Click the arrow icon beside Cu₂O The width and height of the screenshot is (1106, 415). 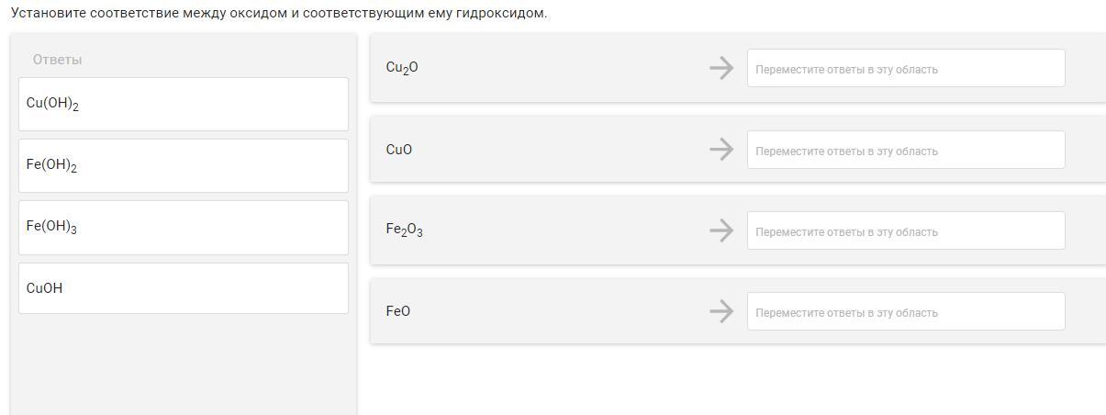click(x=721, y=68)
